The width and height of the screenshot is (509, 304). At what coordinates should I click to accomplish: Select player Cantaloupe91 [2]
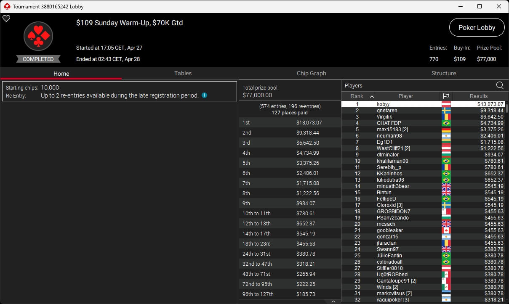pos(423,280)
